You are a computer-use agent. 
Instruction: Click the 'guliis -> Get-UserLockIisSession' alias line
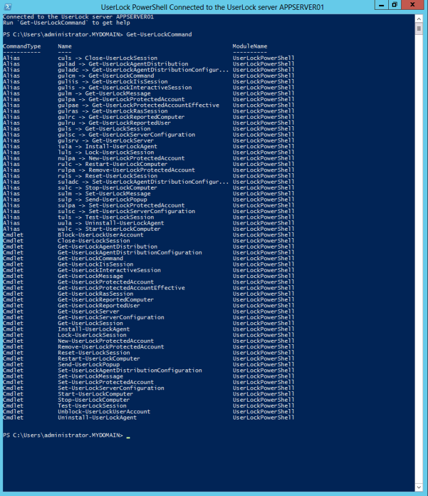[x=113, y=81]
